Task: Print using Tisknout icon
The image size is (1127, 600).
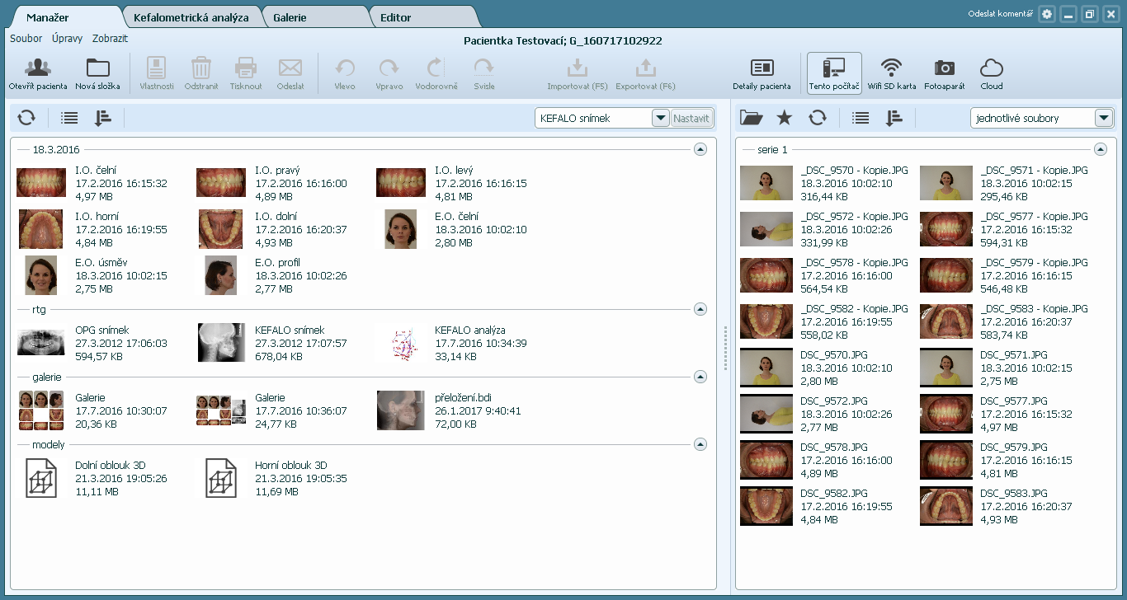Action: (x=246, y=74)
